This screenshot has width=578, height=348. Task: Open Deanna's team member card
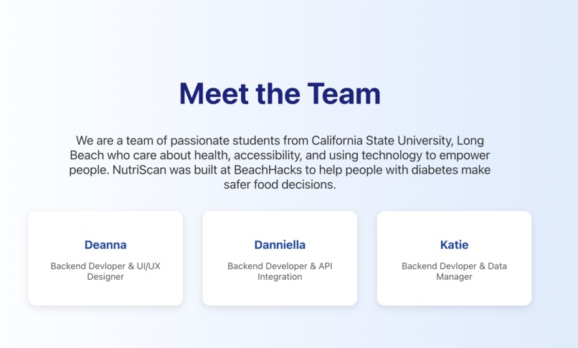(x=105, y=258)
